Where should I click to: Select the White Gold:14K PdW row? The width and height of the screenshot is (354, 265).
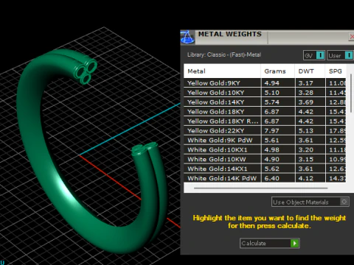(x=265, y=178)
